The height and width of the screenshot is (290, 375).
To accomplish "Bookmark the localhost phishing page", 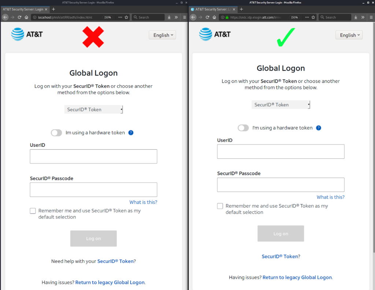I will pos(126,17).
